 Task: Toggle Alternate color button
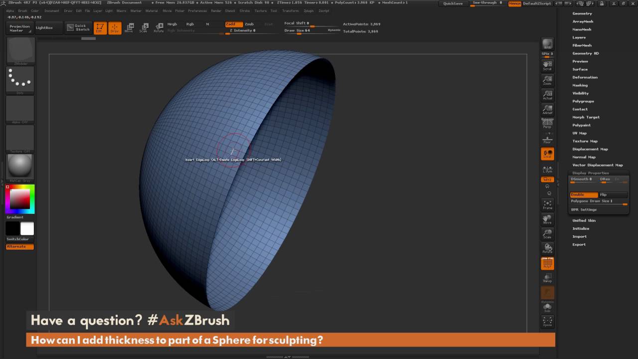click(20, 247)
